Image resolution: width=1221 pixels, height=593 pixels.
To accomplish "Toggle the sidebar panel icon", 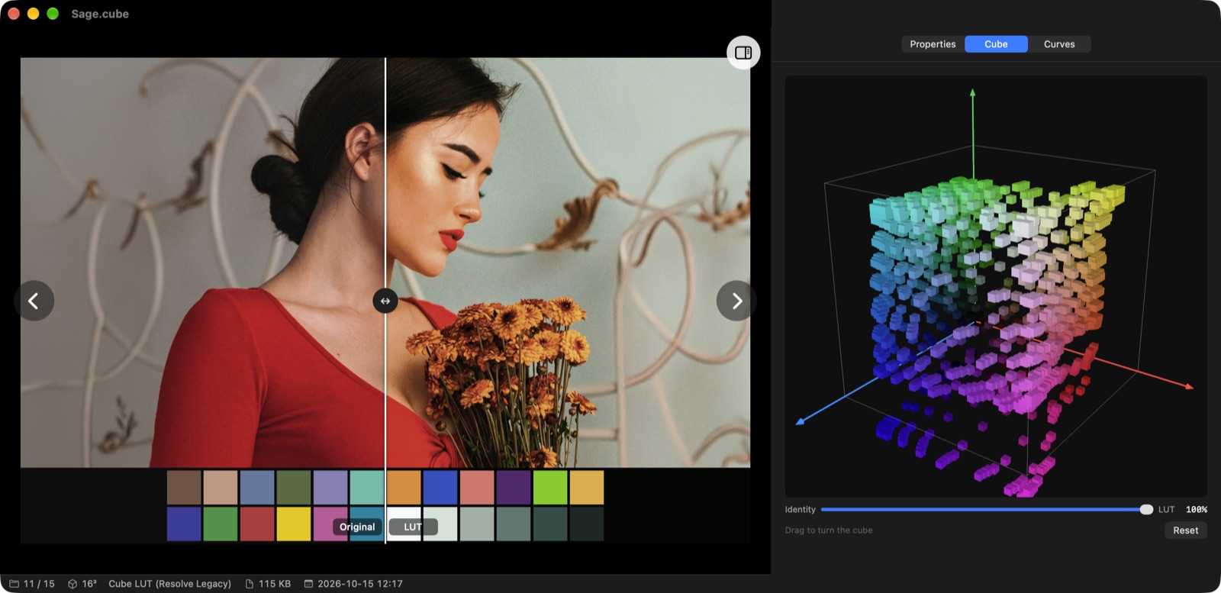I will tap(743, 53).
